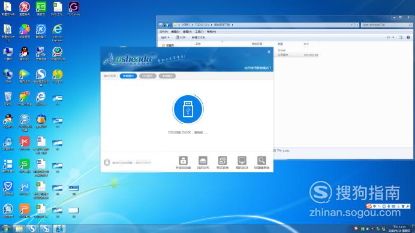Select the blue shield security desktop icon
The width and height of the screenshot is (415, 233).
click(8, 189)
